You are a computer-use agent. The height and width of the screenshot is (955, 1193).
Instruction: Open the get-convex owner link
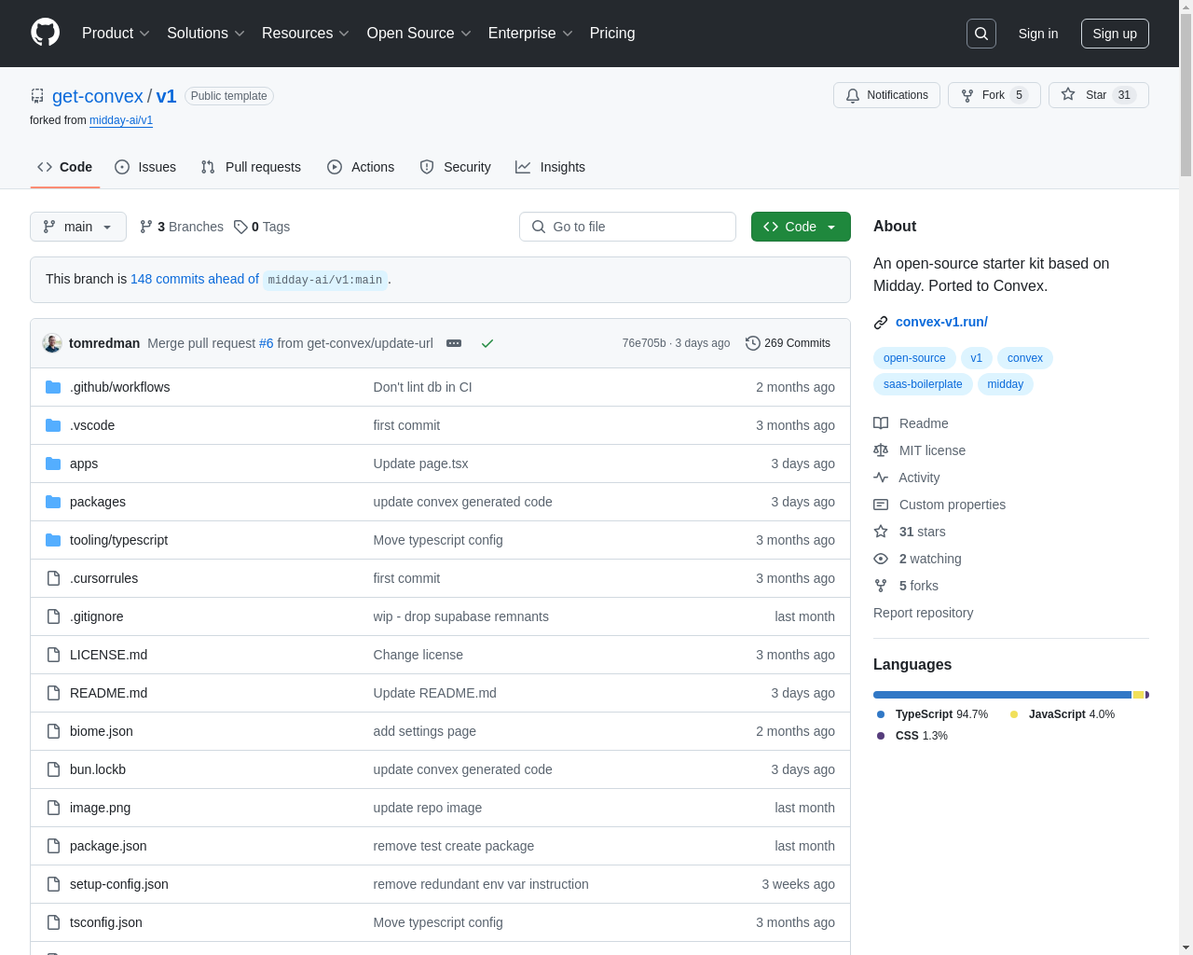coord(98,96)
